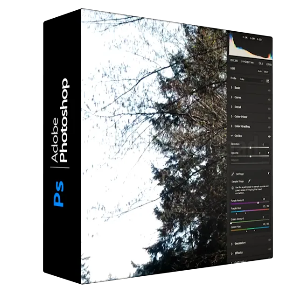Click the Ps logo on box spine

click(59, 194)
